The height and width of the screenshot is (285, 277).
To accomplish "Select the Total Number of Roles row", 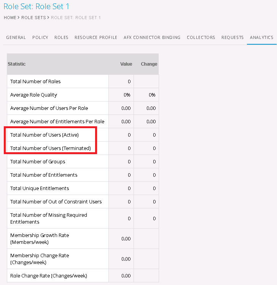I will (35, 81).
